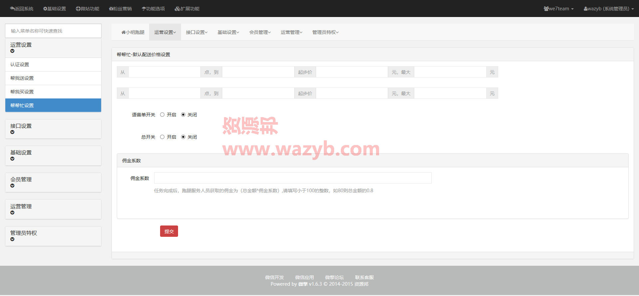The width and height of the screenshot is (639, 296).
Task: Click the sidebar menu quick search box
Action: 53,31
